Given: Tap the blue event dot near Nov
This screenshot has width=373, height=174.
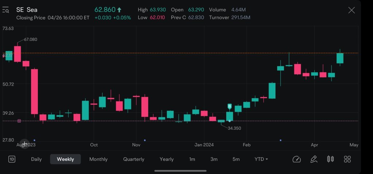Looking at the screenshot, I should [145, 140].
